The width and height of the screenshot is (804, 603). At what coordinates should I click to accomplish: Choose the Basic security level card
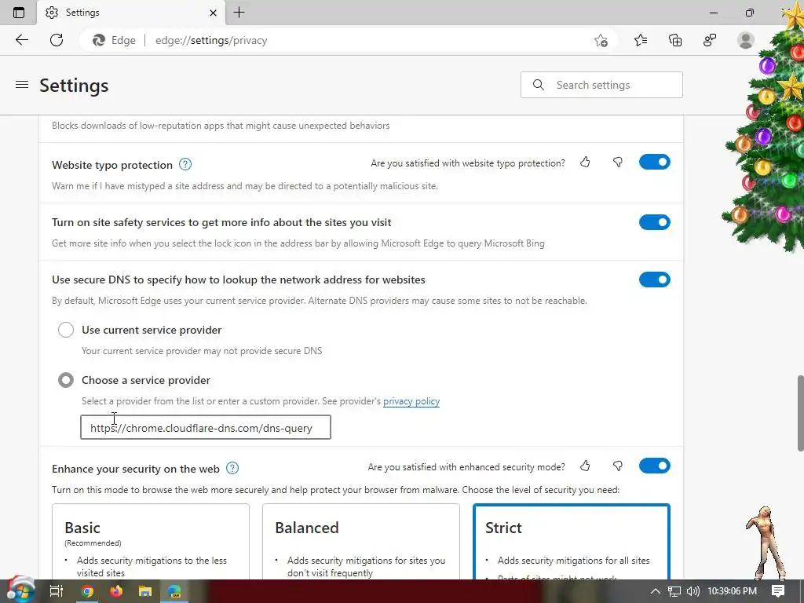tap(151, 542)
